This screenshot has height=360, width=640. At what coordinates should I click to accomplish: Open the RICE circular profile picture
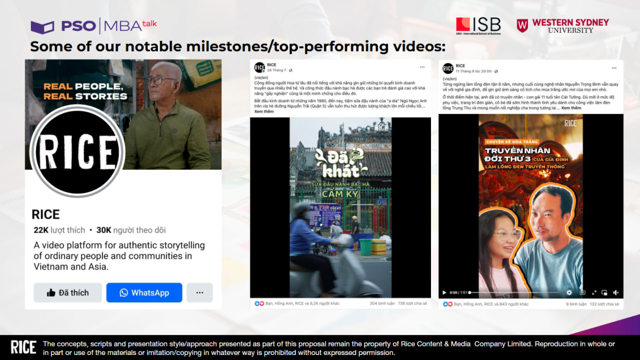point(77,150)
